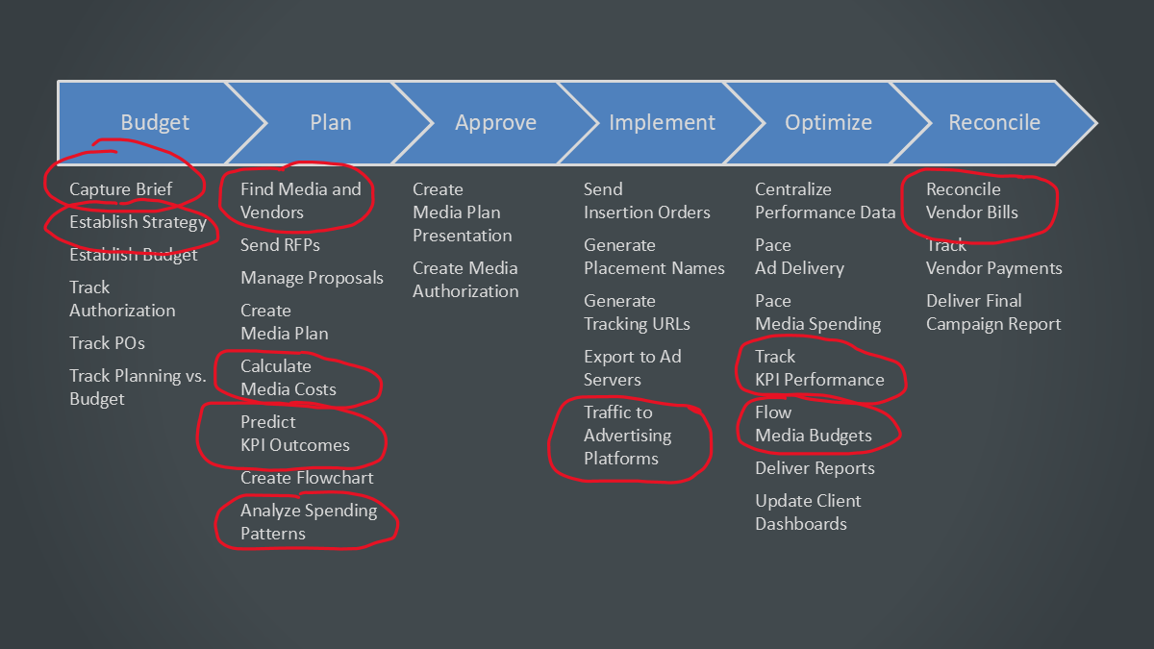
Task: Click the circled Capture Brief item
Action: click(x=121, y=189)
